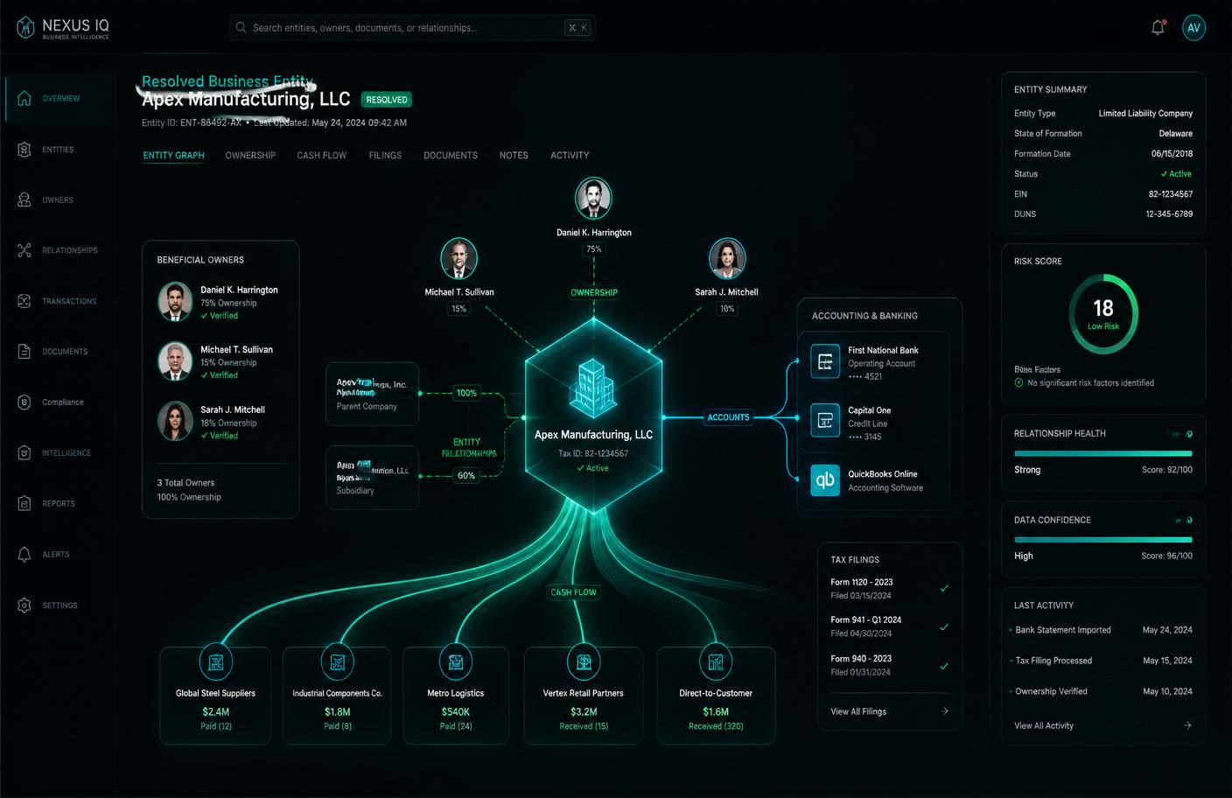Click the Ownership Verified activity row
The image size is (1232, 798).
click(x=1101, y=691)
